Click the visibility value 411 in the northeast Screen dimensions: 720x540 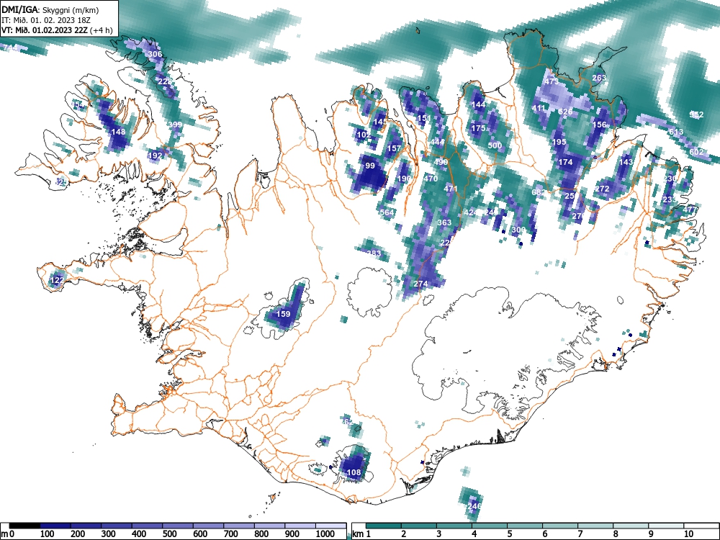539,109
